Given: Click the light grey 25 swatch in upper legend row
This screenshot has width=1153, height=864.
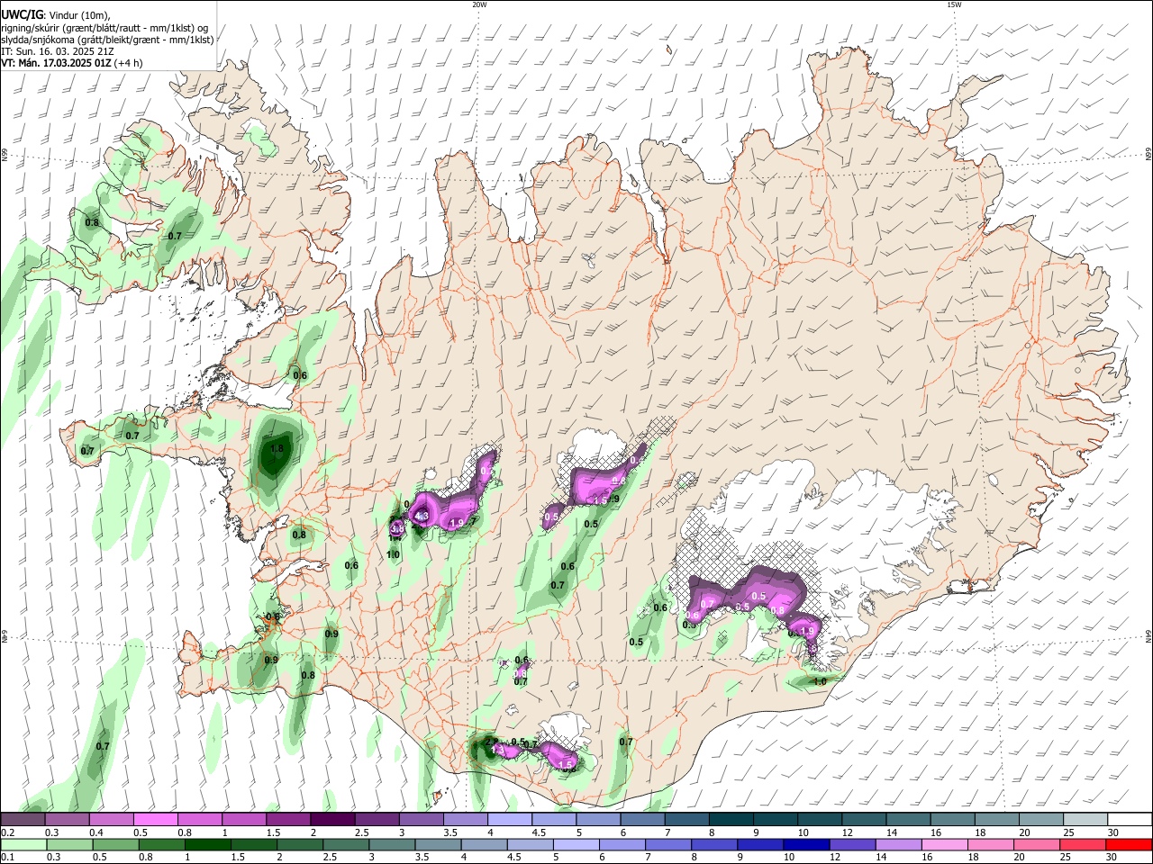Looking at the screenshot, I should 1085,819.
